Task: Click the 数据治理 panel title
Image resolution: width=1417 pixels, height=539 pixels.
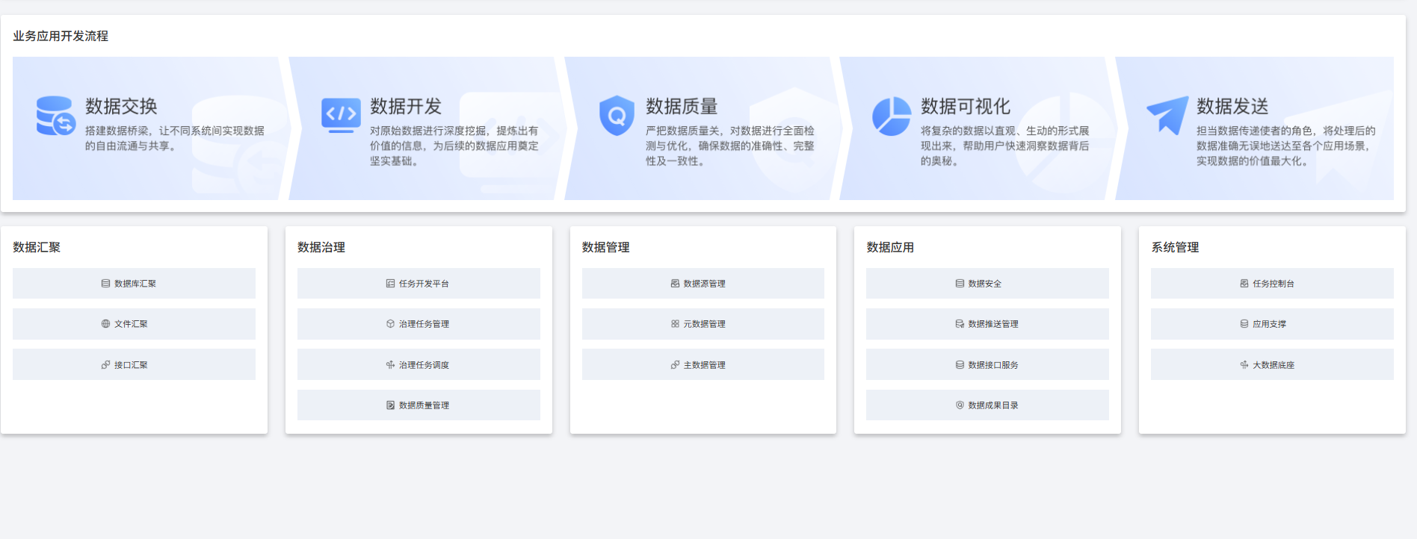Action: [321, 247]
